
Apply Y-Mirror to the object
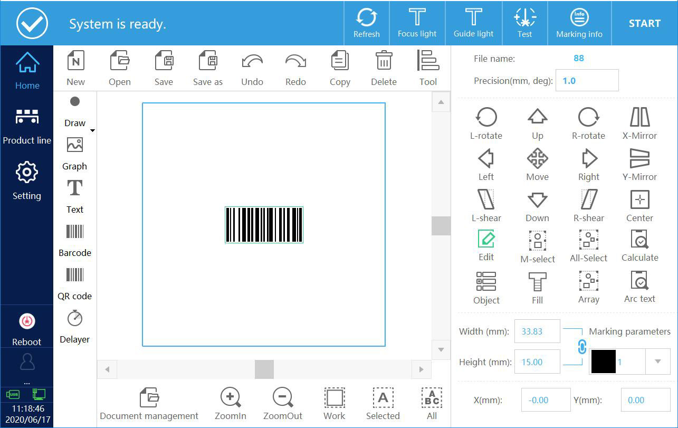click(639, 165)
